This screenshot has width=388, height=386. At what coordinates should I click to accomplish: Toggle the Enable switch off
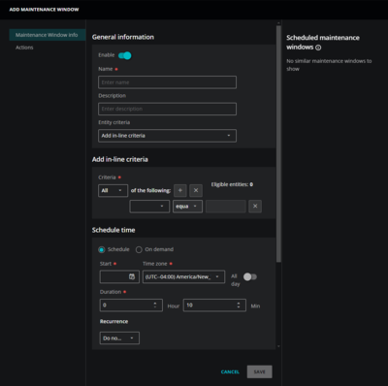125,55
